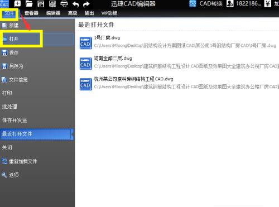This screenshot has width=279, height=207.
Task: Click the save-as floppy icon in title bar
Action: (52, 3)
